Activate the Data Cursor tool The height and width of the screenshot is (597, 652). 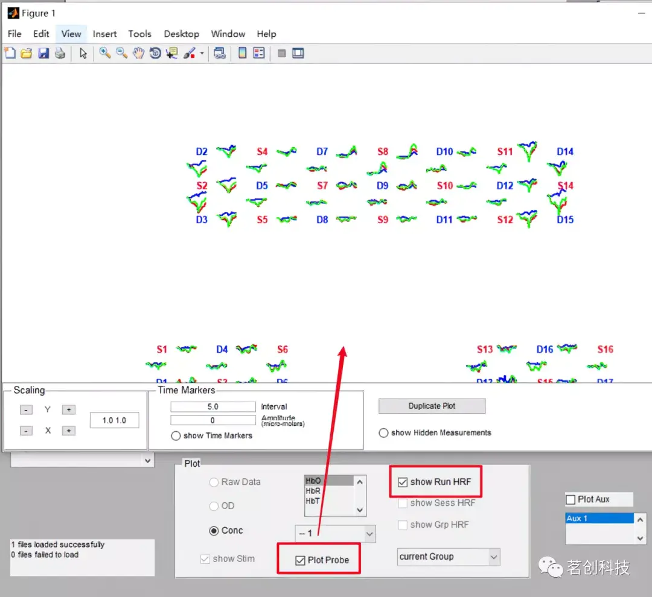click(x=171, y=53)
